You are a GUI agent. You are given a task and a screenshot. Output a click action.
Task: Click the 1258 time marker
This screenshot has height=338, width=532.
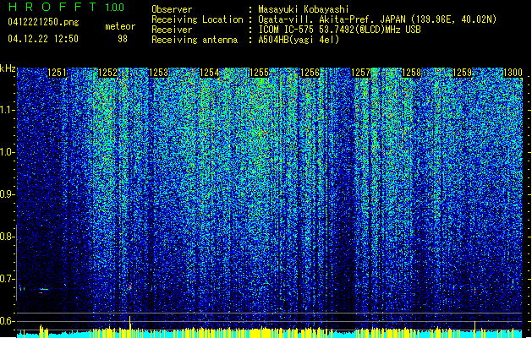pyautogui.click(x=411, y=73)
